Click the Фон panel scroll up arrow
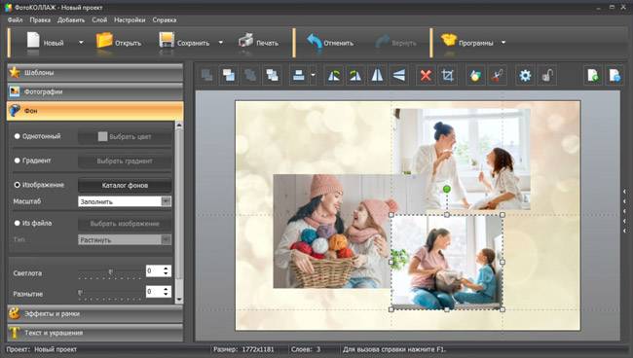This screenshot has width=633, height=358. point(179,125)
